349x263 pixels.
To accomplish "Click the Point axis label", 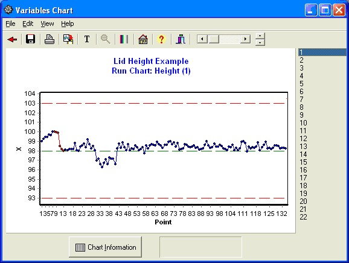I will (163, 222).
